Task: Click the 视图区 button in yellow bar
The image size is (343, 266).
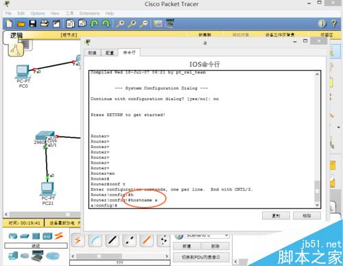Action: click(327, 35)
